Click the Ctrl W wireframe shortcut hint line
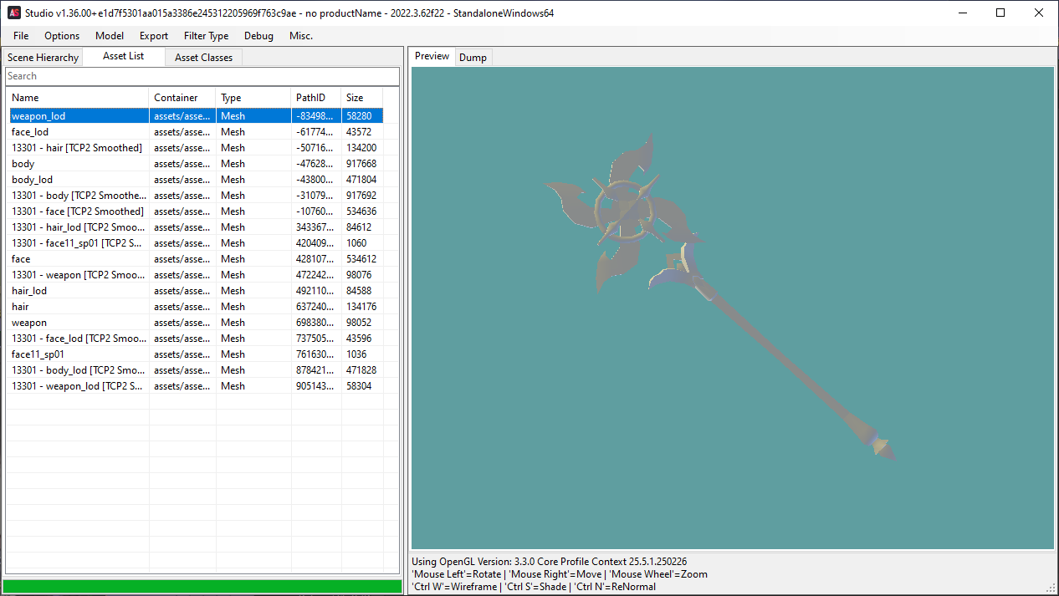Viewport: 1059px width, 596px height. pos(534,587)
